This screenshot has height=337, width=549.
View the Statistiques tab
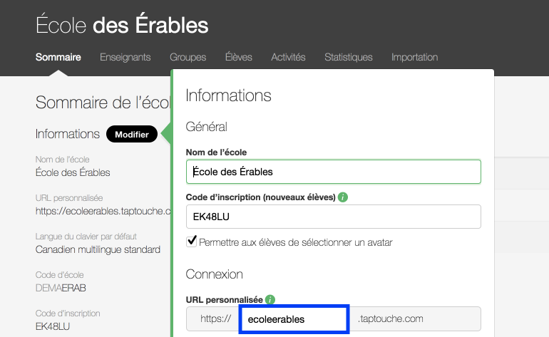(x=349, y=57)
